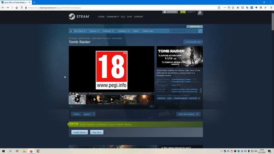Open the CHAT menu item

click(x=129, y=17)
